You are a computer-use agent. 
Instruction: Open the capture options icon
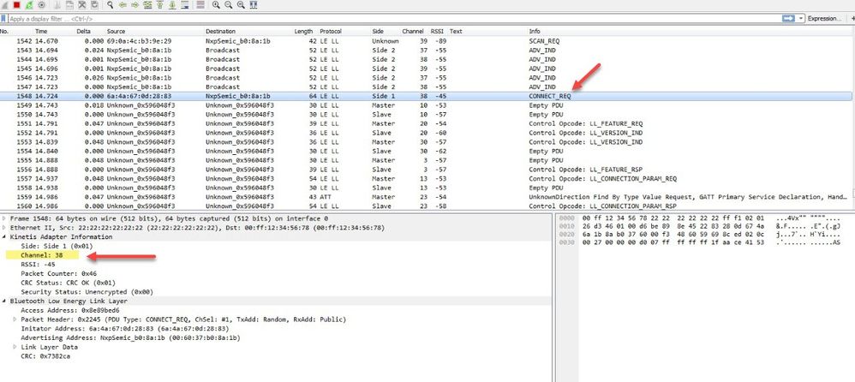pyautogui.click(x=41, y=5)
